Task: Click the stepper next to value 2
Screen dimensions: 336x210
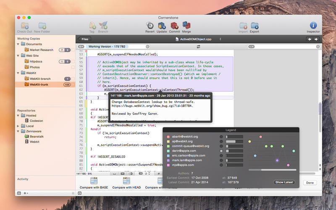Action: pos(150,173)
